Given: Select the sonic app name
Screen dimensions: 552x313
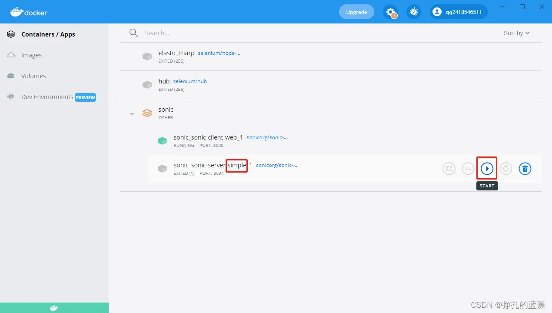Looking at the screenshot, I should 166,110.
